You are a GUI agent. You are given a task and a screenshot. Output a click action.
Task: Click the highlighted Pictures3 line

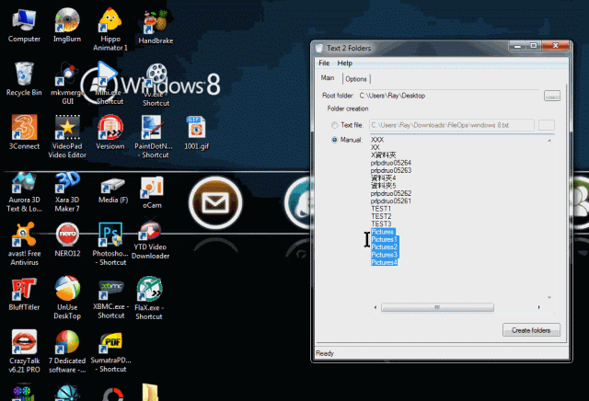384,255
